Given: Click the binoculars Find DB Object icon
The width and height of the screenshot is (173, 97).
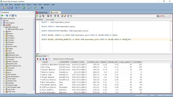Looking at the screenshot, I should coord(42,8).
